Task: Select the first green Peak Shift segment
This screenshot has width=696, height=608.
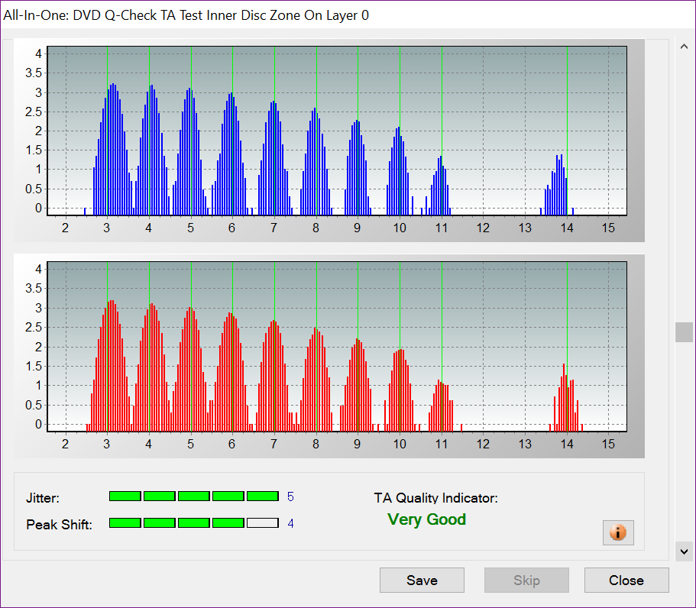Action: coord(125,523)
